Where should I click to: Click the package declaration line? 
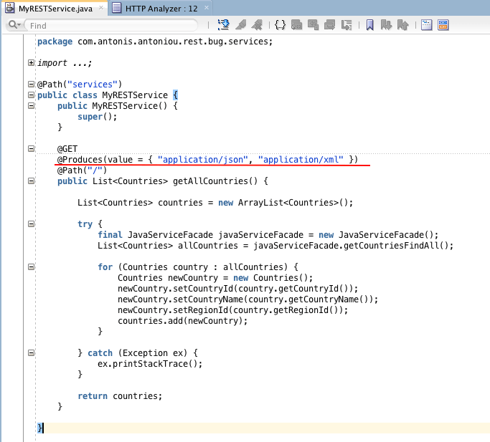point(155,42)
